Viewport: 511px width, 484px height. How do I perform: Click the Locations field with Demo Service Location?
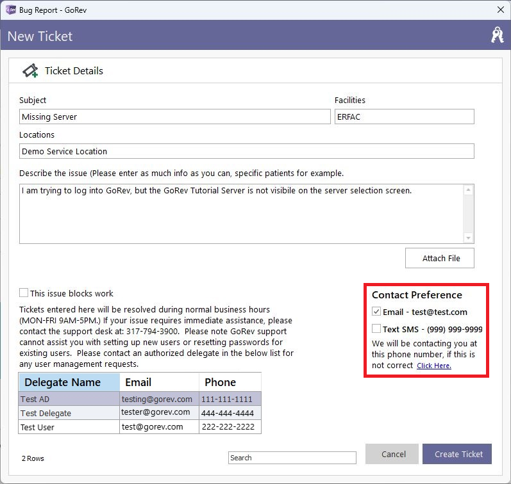pos(246,151)
